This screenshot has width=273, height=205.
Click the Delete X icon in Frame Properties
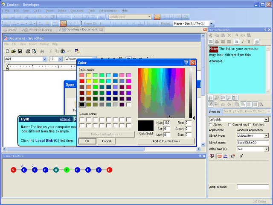[229, 35]
